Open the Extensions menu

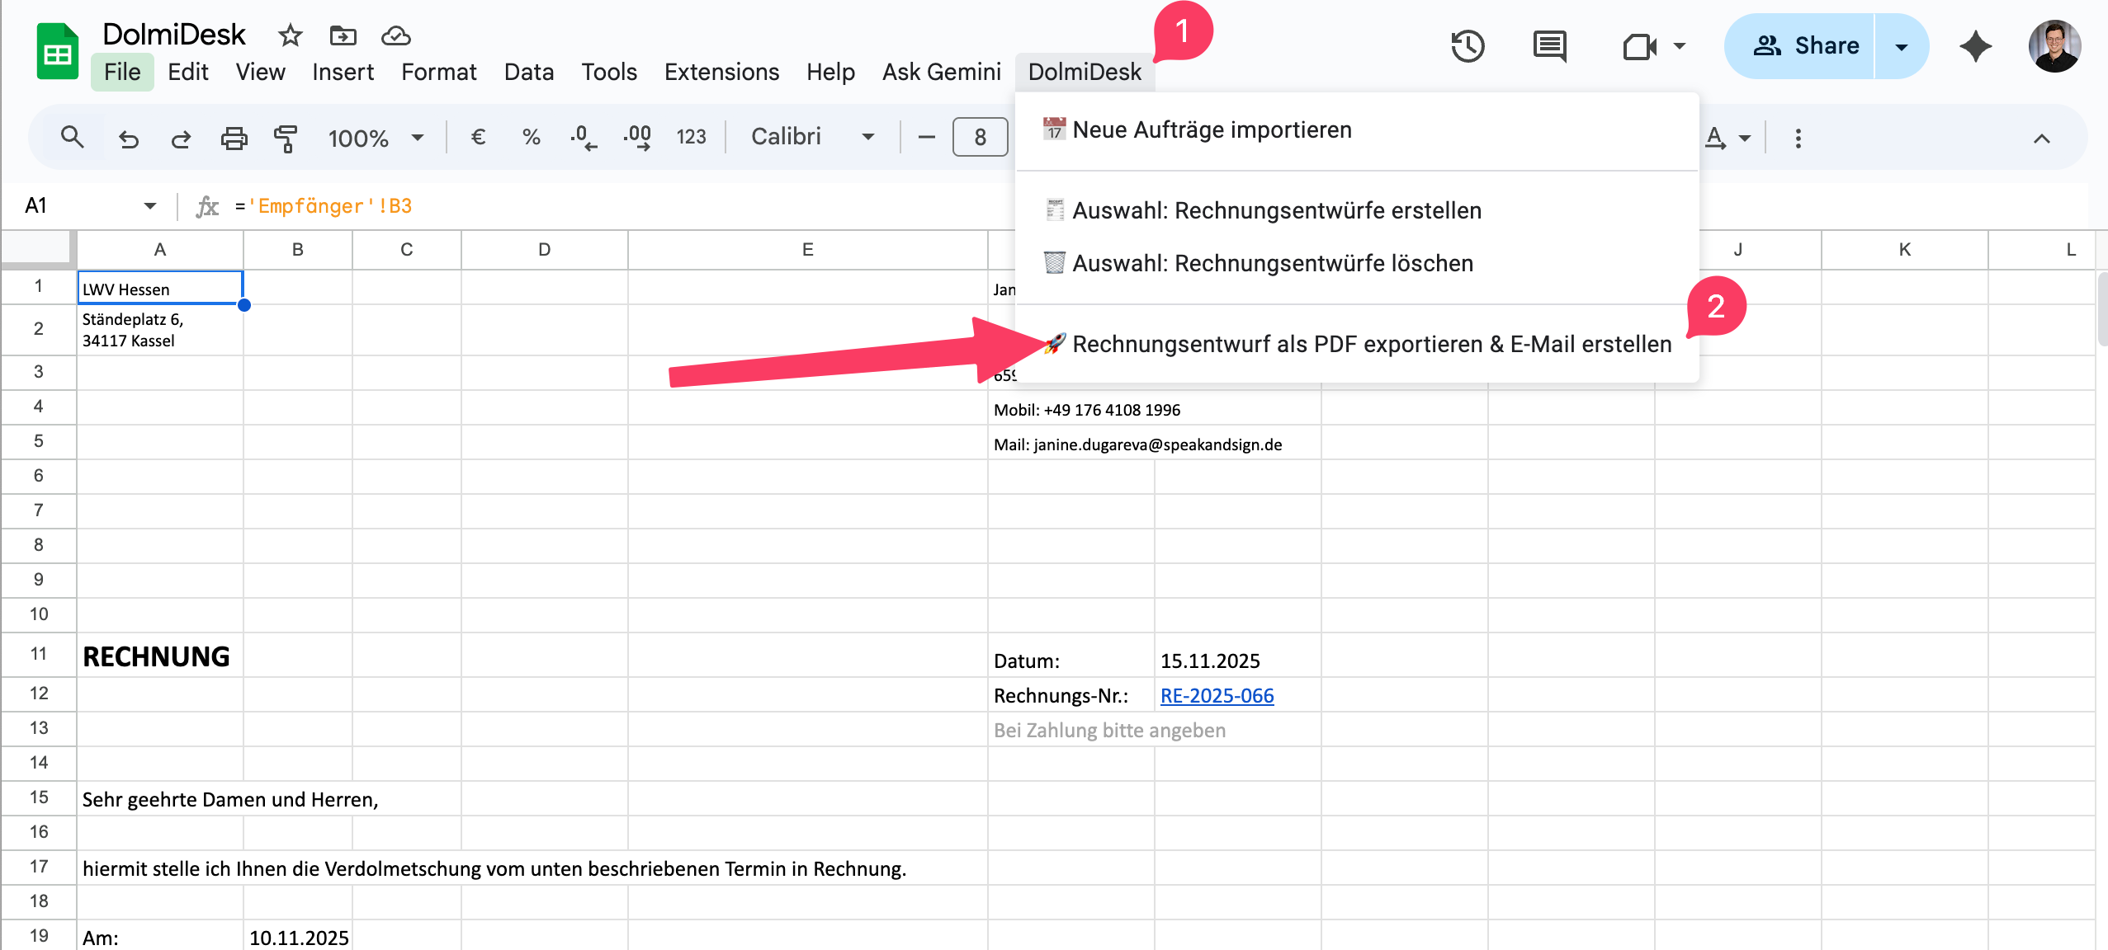[x=721, y=72]
